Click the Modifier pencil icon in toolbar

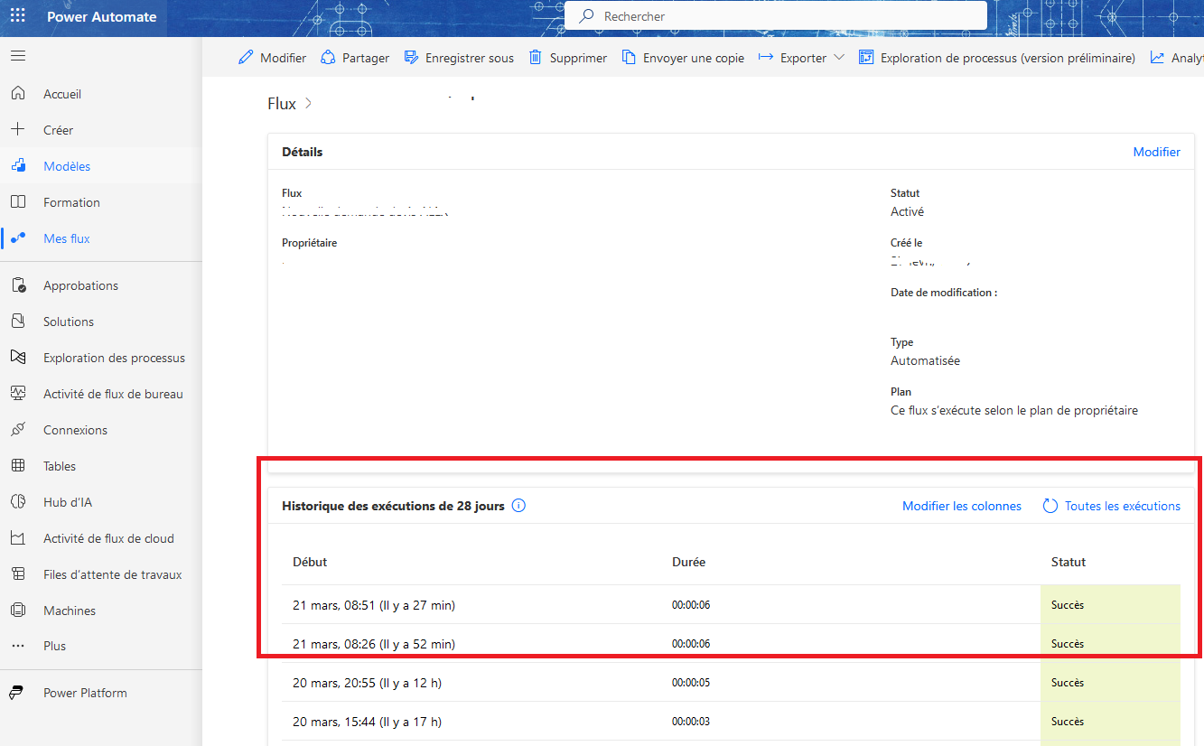pyautogui.click(x=246, y=58)
